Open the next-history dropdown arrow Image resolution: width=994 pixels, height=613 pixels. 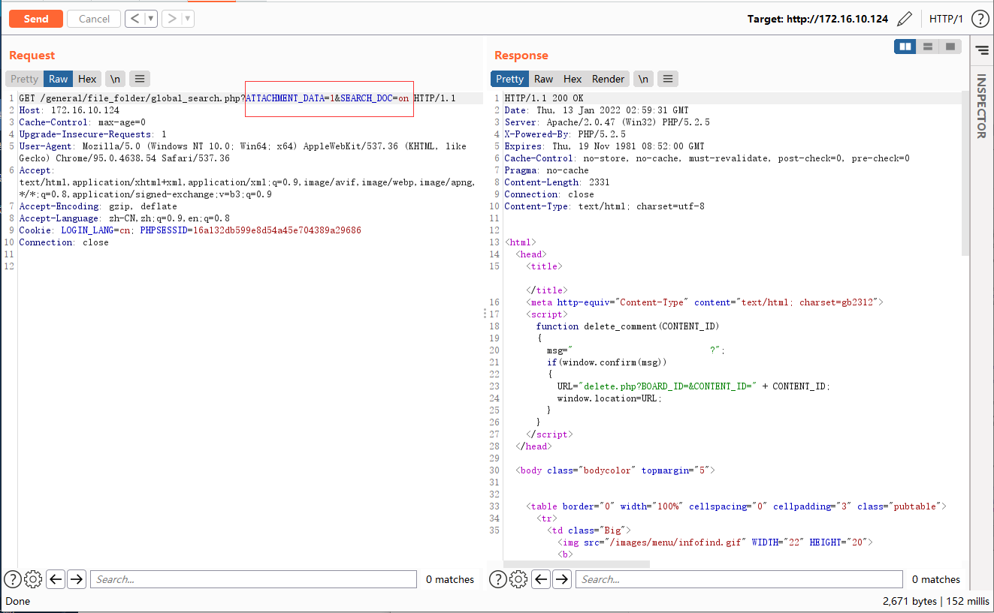pyautogui.click(x=188, y=19)
